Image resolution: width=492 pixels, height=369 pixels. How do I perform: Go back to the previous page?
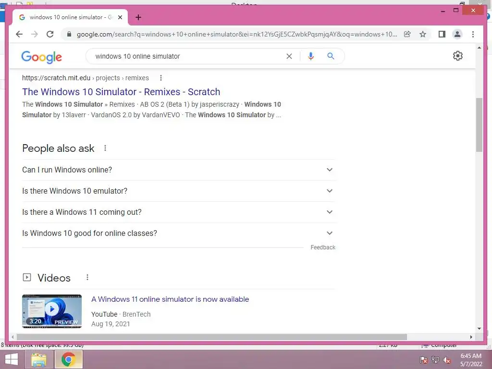pos(19,34)
